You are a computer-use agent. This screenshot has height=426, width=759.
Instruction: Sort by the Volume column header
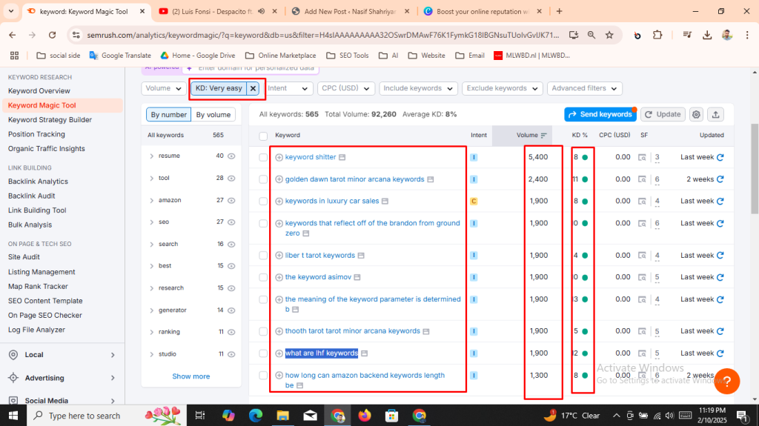click(x=531, y=135)
